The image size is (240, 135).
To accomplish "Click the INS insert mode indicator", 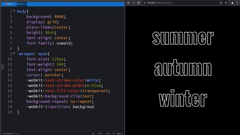I will [93, 133].
